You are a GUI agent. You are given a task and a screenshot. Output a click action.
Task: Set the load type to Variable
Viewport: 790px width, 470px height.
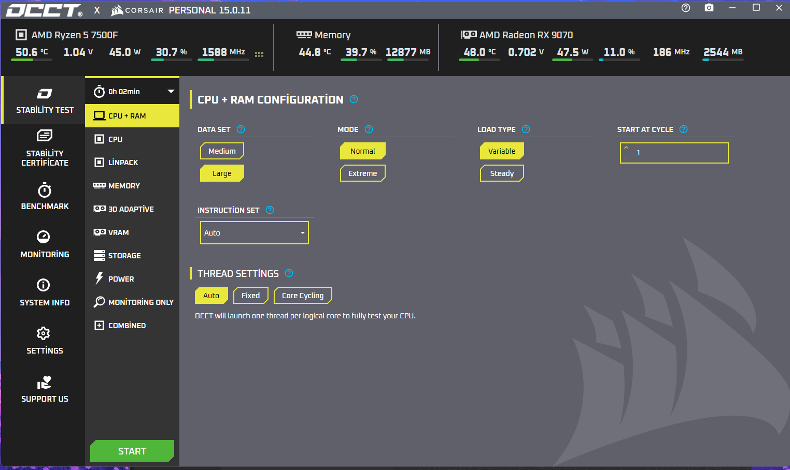point(502,151)
